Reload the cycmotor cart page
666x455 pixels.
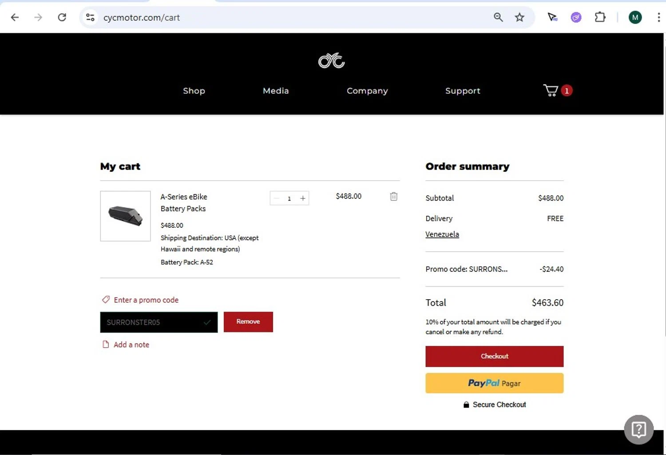(62, 17)
